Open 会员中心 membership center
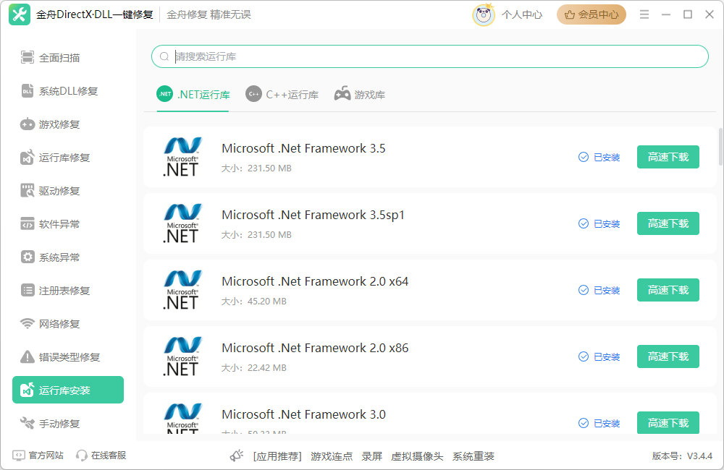724x470 pixels. (591, 14)
